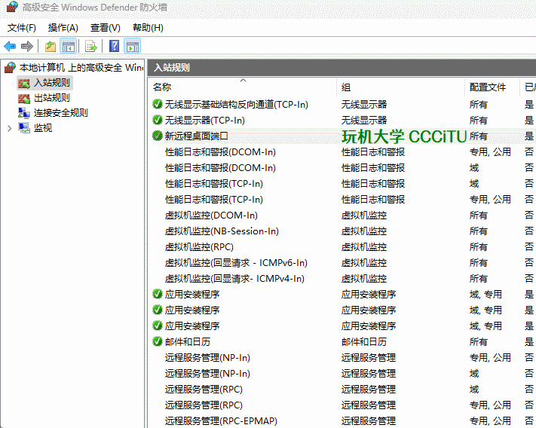Sort by the 名称 column header
Viewport: 536px width, 428px height.
point(163,87)
